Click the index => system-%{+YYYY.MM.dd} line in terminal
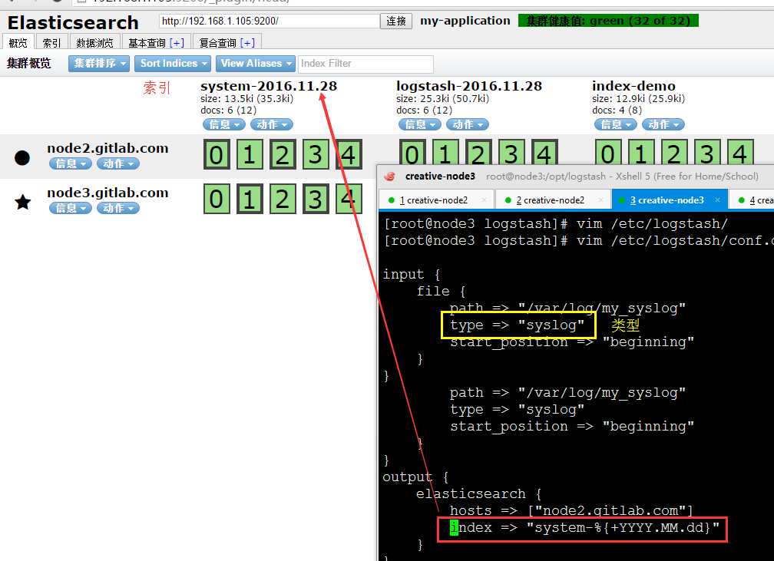The height and width of the screenshot is (561, 774). 584,527
